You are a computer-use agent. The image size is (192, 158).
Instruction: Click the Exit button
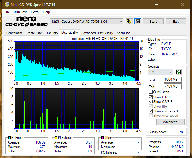(x=176, y=22)
